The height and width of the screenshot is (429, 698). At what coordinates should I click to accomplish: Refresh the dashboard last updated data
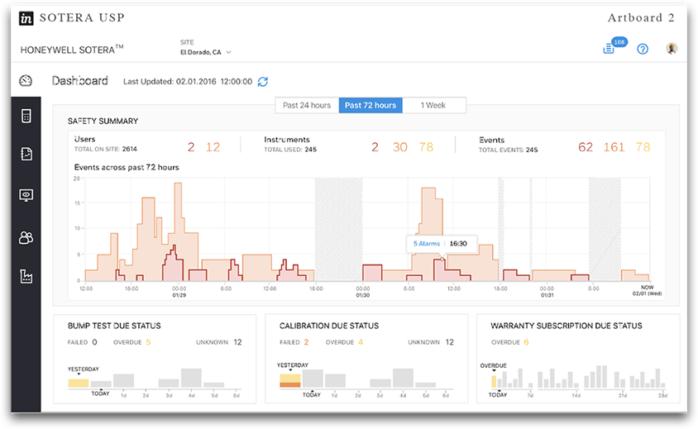[263, 82]
